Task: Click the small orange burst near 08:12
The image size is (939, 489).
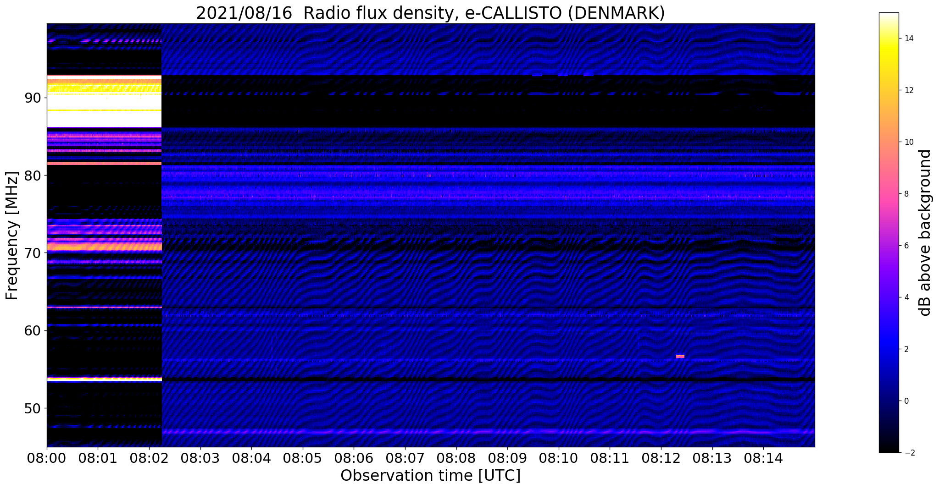Action: coord(680,356)
